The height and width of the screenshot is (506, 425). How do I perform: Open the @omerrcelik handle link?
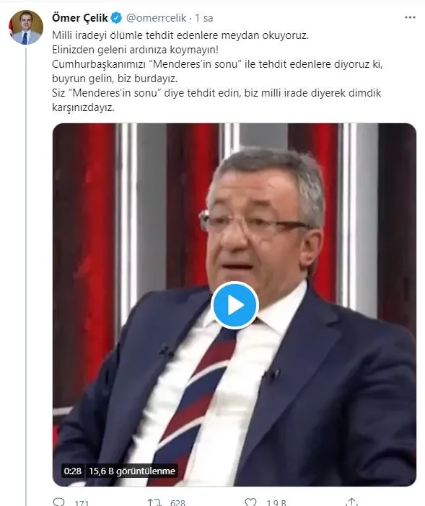click(156, 18)
